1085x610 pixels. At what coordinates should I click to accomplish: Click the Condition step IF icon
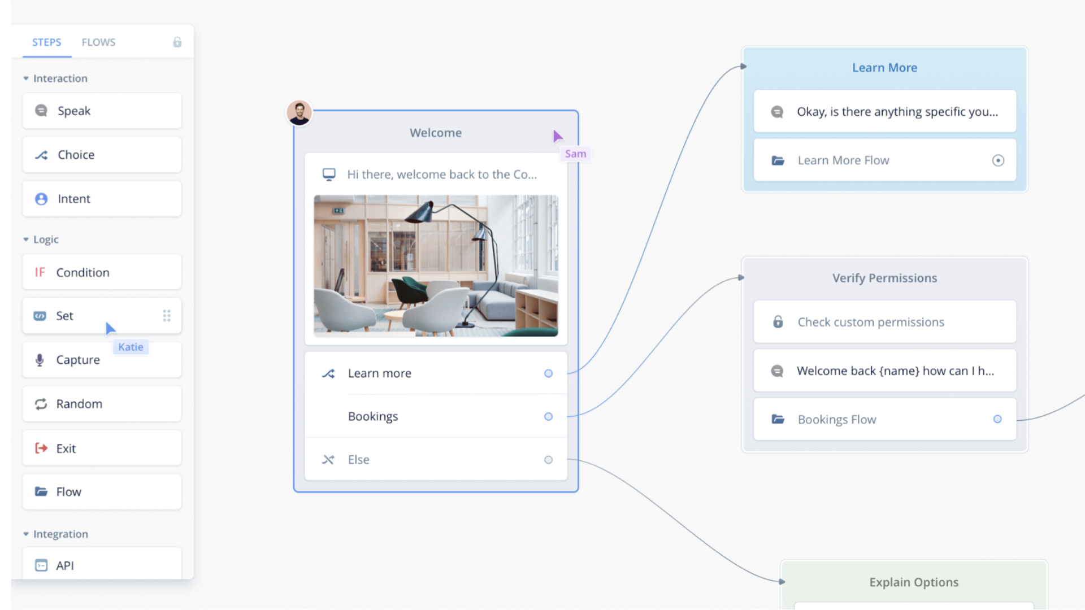[x=40, y=272]
